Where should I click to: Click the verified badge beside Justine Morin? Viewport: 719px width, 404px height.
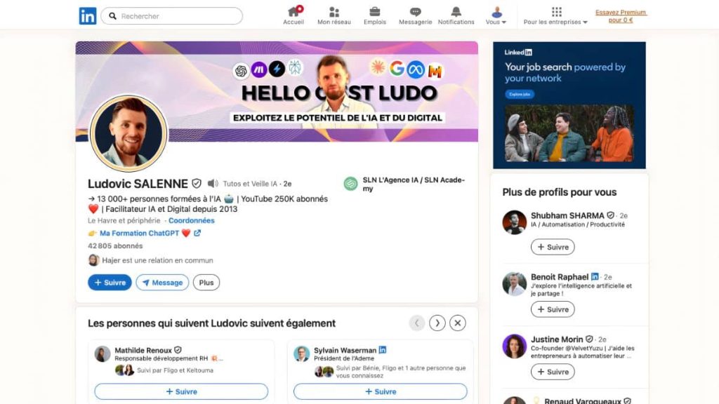tap(589, 339)
